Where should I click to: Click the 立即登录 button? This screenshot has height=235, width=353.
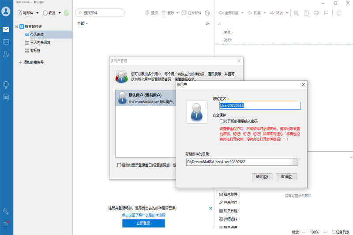click(143, 224)
